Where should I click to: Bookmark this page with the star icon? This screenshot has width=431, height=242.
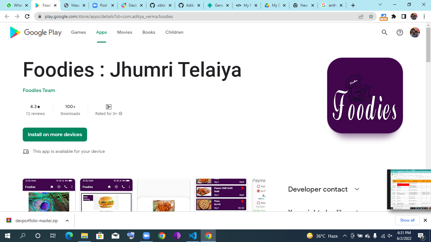point(371,16)
